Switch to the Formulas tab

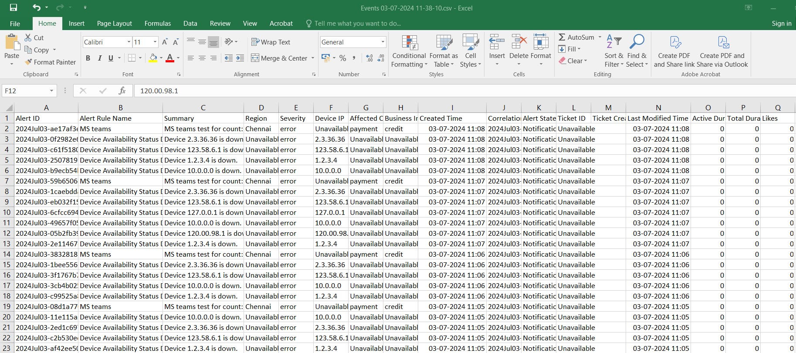157,24
